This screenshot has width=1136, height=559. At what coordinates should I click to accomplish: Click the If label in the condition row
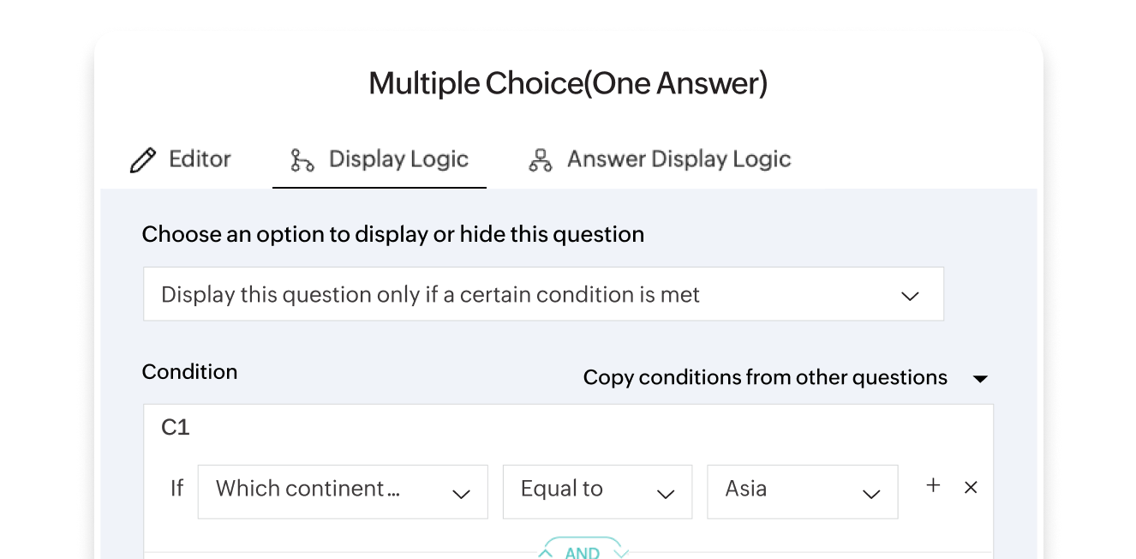[x=176, y=489]
